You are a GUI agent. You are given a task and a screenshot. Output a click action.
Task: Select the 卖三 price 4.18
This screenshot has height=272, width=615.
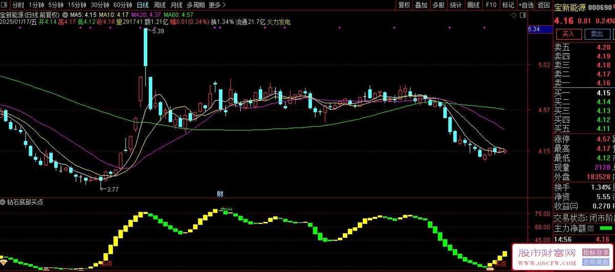click(x=603, y=65)
